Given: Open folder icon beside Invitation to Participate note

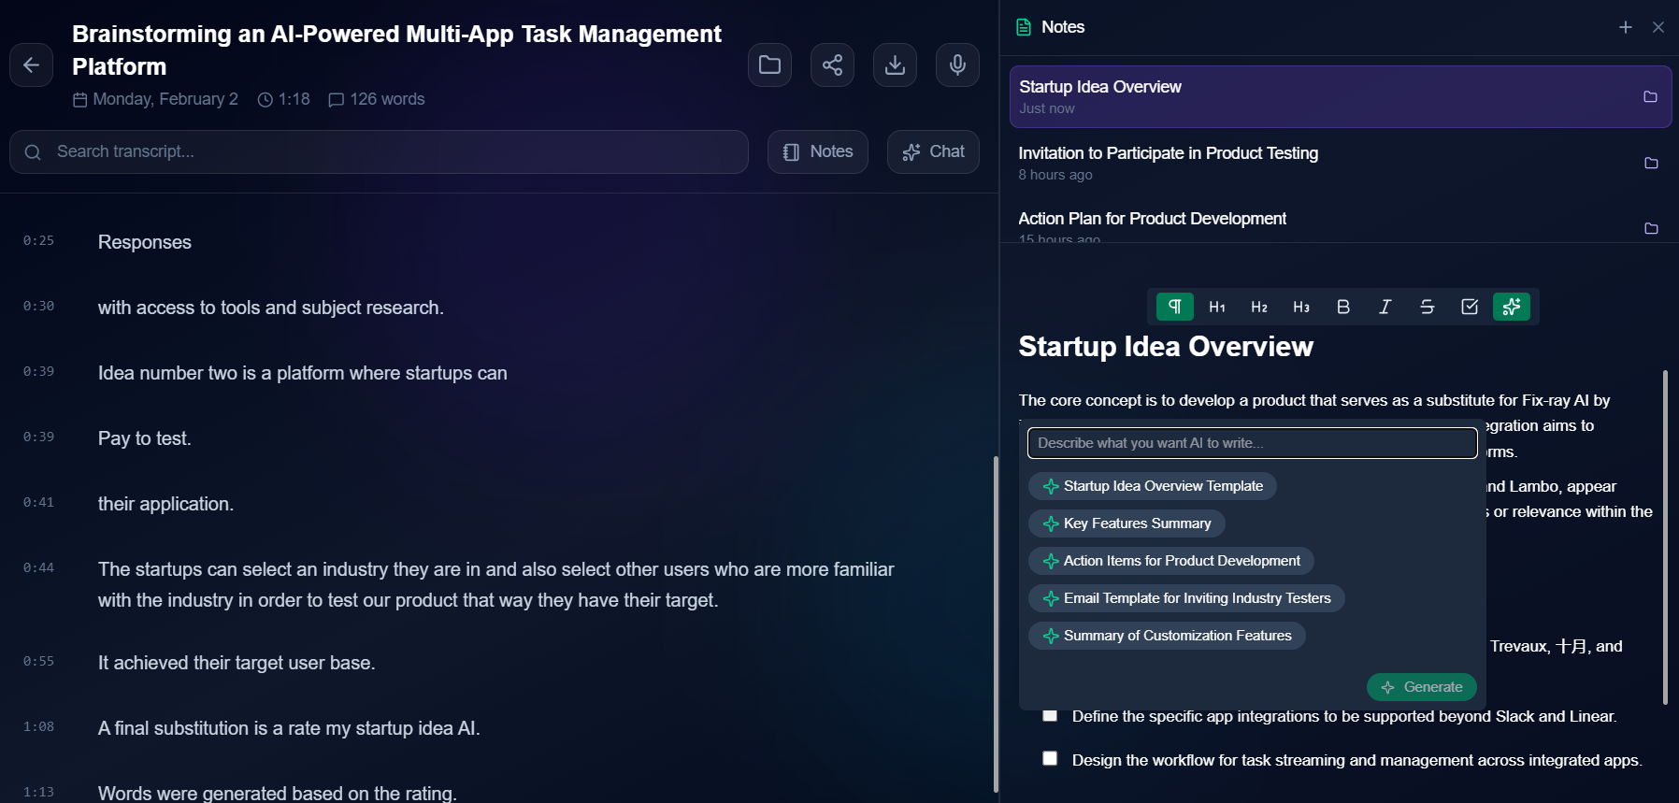Looking at the screenshot, I should point(1651,164).
